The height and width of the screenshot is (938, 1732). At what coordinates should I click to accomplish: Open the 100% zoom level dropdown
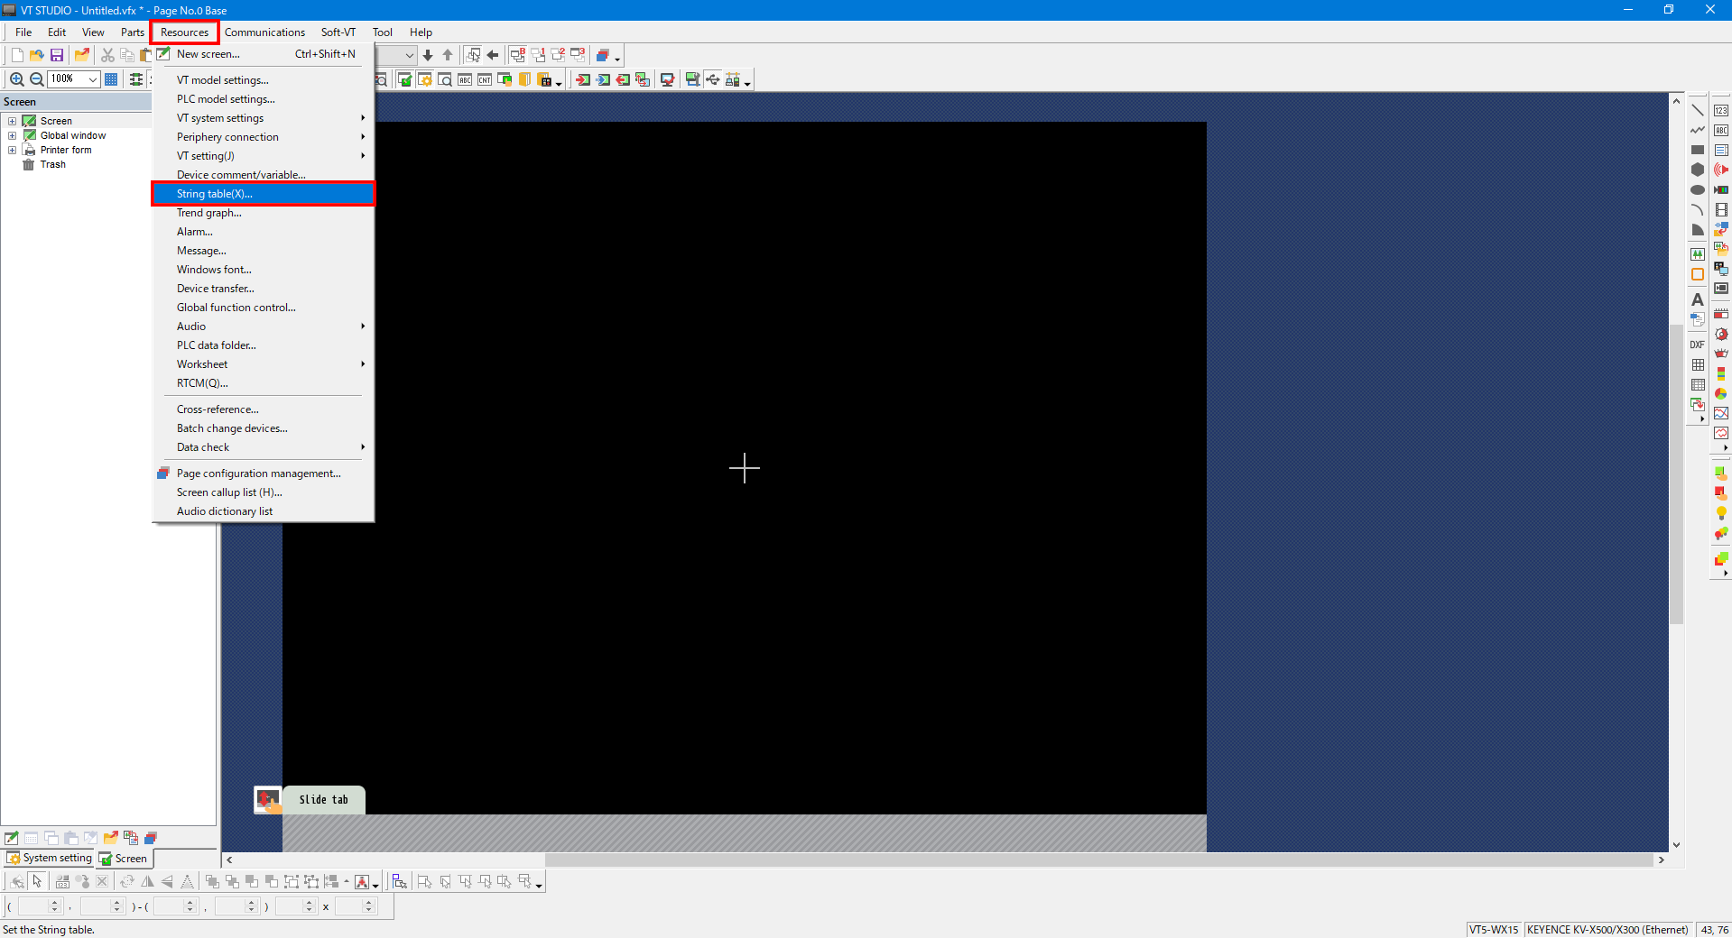[x=92, y=79]
